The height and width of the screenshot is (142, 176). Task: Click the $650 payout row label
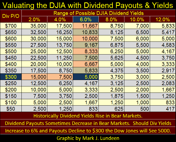[11, 32]
